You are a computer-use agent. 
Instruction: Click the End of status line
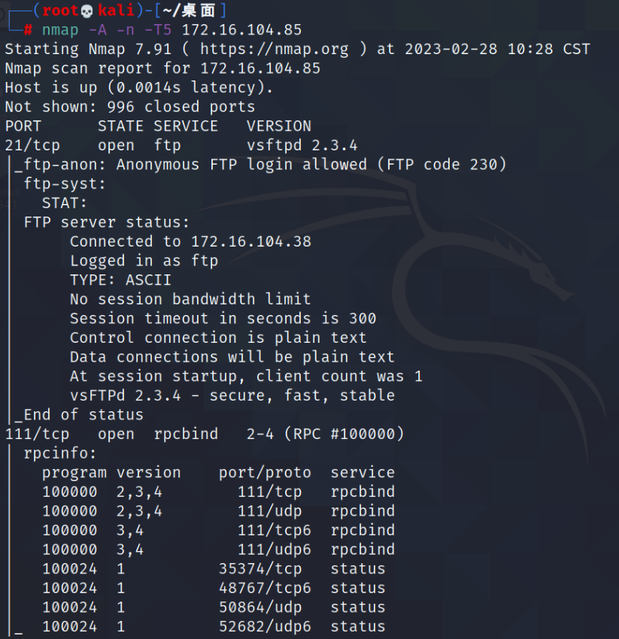point(79,415)
